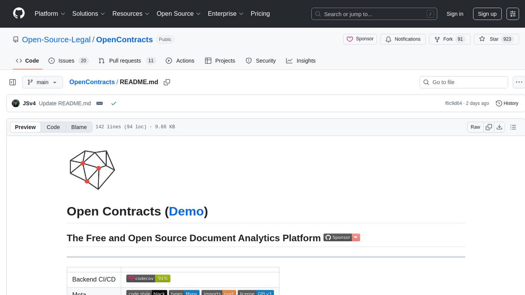
Task: Click the license GPLv3 badge
Action: tap(256, 293)
